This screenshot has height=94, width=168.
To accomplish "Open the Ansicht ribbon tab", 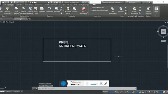I will pos(46,5).
